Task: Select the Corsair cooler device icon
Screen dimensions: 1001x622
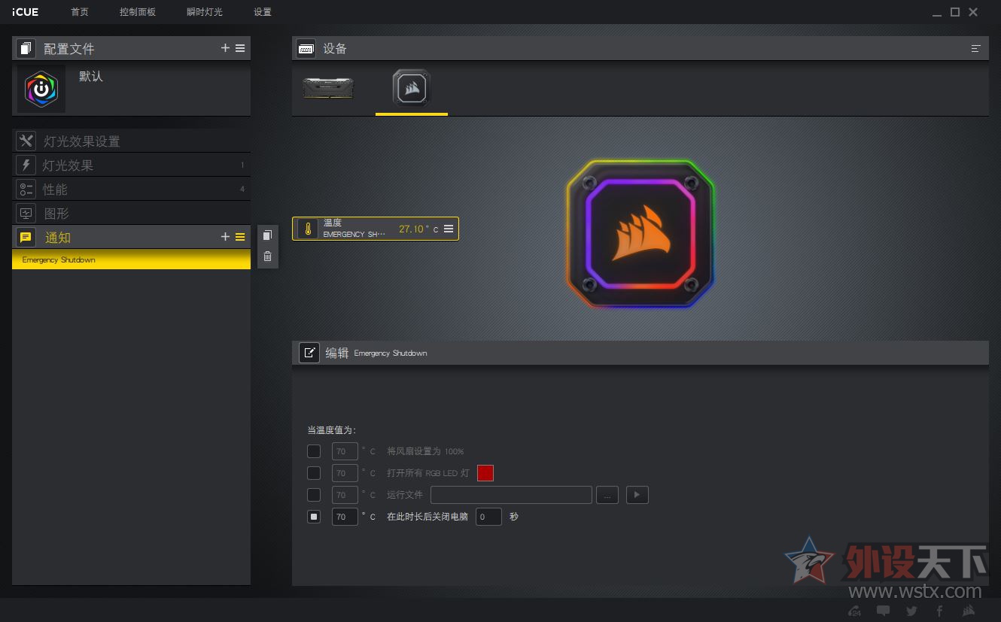Action: [411, 88]
